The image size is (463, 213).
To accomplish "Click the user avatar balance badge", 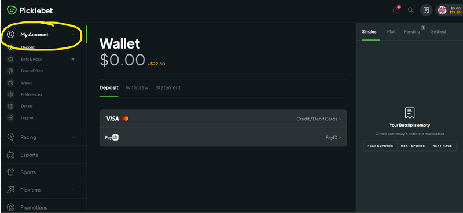I will pos(449,10).
